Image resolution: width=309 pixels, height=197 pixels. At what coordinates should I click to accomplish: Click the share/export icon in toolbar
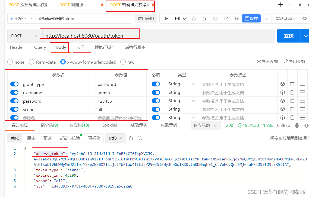pyautogui.click(x=226, y=19)
